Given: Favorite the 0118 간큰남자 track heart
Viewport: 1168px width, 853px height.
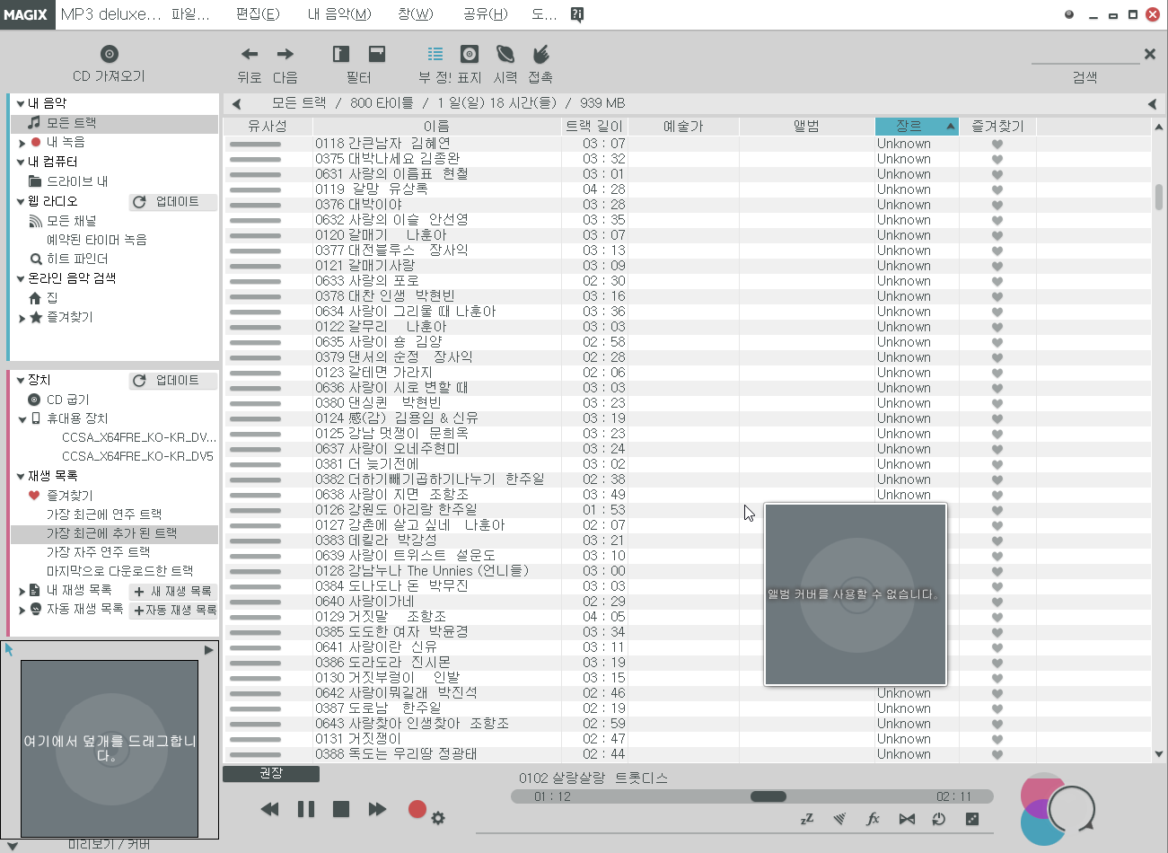Looking at the screenshot, I should click(997, 145).
